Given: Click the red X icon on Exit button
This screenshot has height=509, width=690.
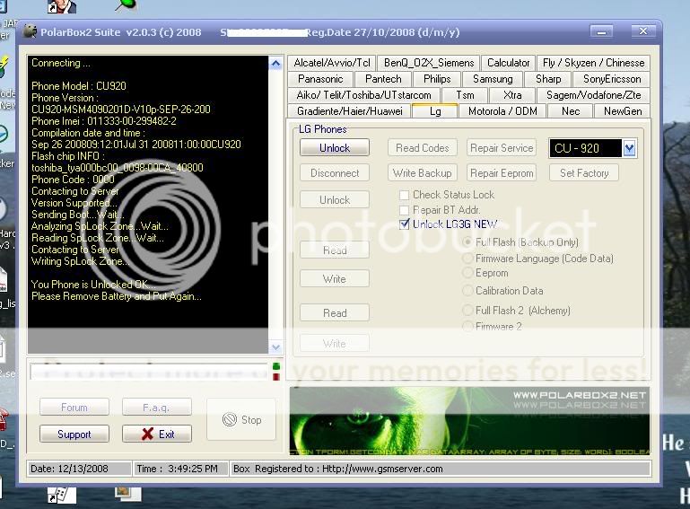Looking at the screenshot, I should (x=147, y=434).
